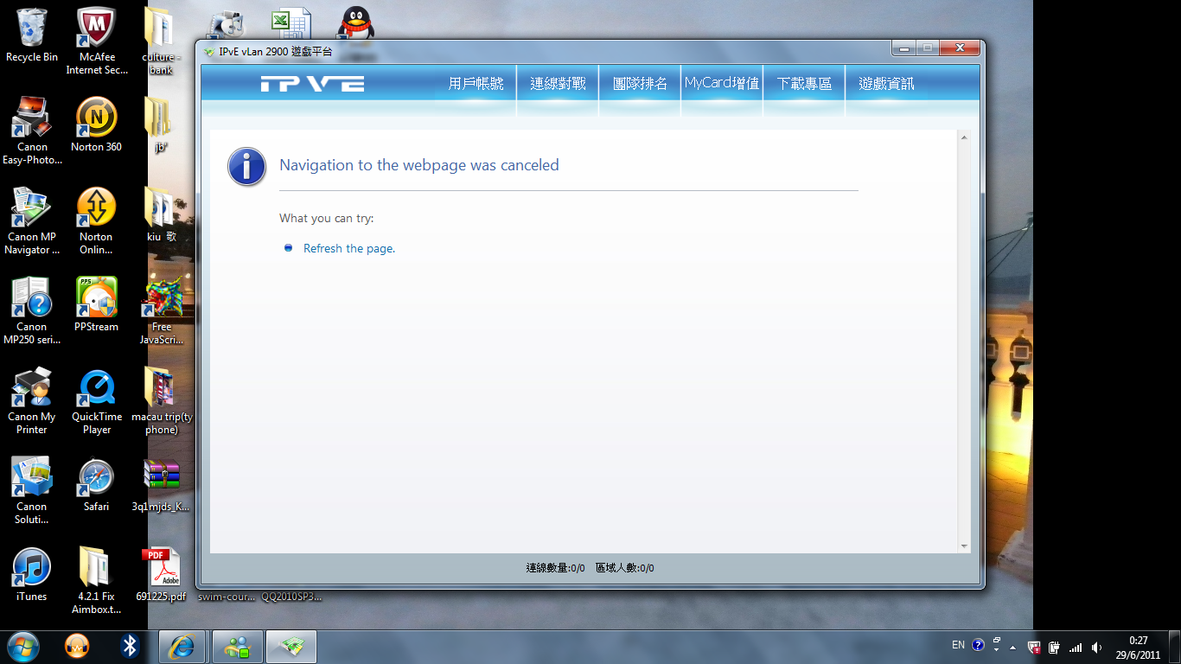1181x664 pixels.
Task: Click the battery power tray icon
Action: pyautogui.click(x=1055, y=647)
